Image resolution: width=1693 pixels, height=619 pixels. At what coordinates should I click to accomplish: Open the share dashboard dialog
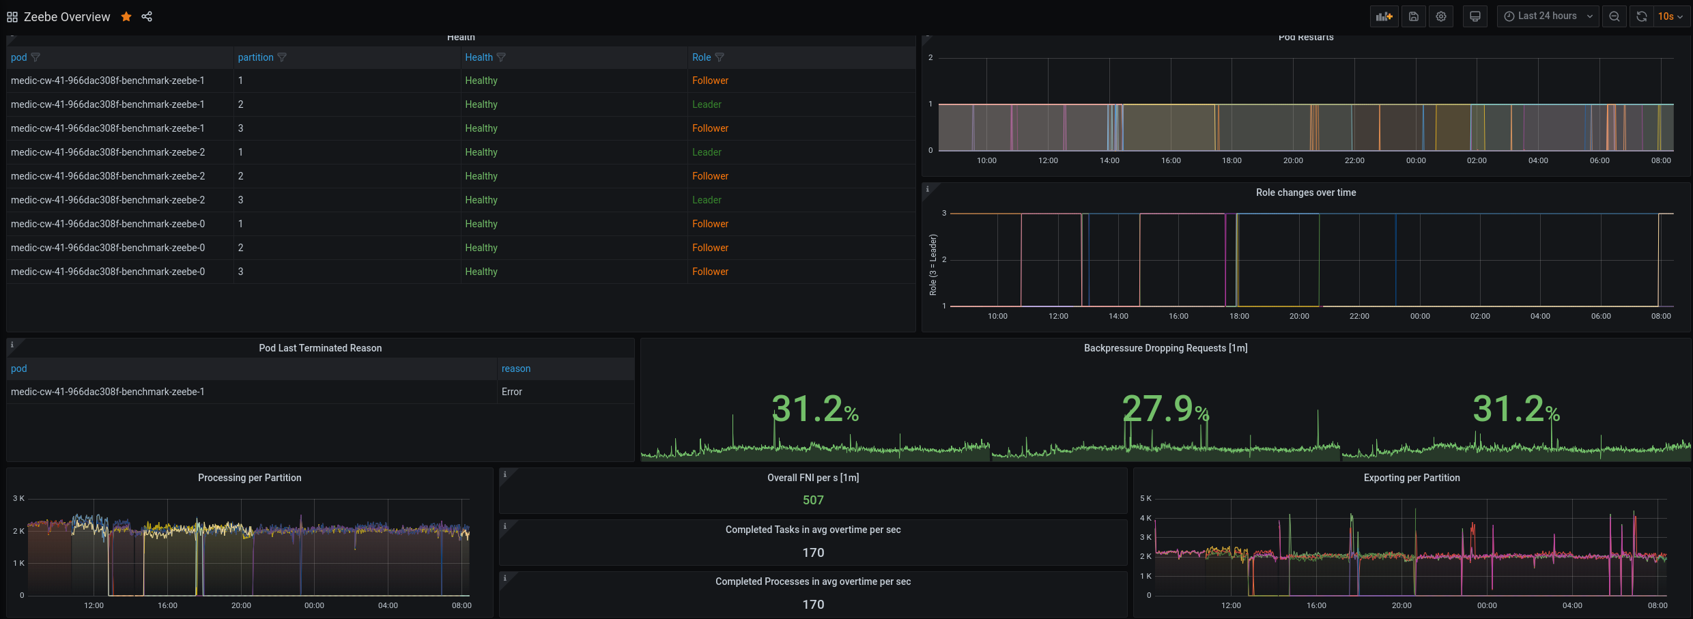(x=147, y=16)
